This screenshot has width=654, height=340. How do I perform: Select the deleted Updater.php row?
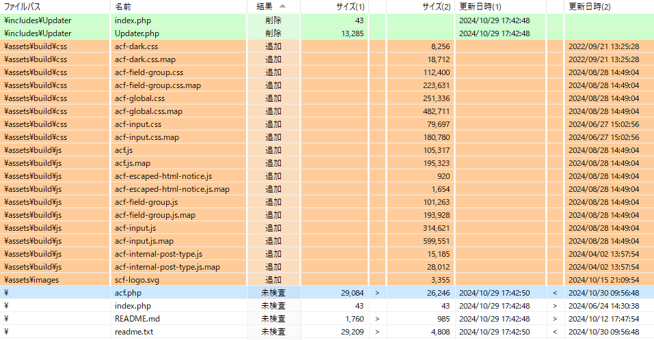coord(137,33)
